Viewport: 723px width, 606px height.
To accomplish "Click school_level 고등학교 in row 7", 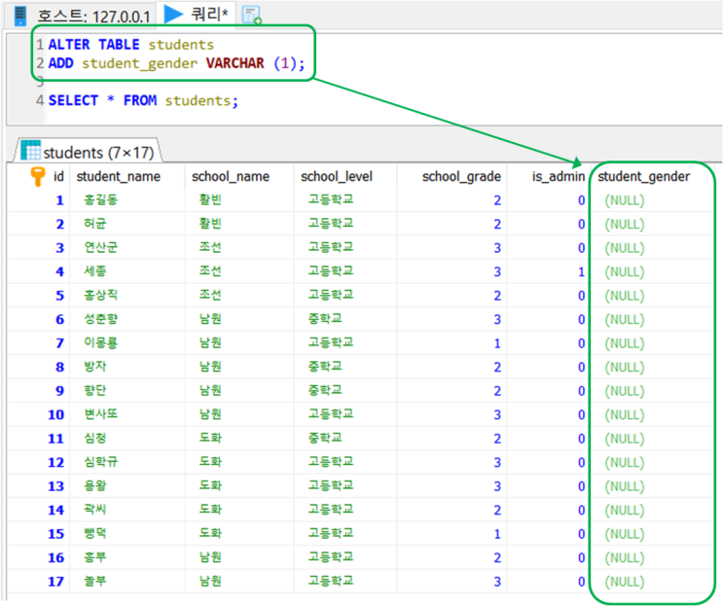I will 331,342.
